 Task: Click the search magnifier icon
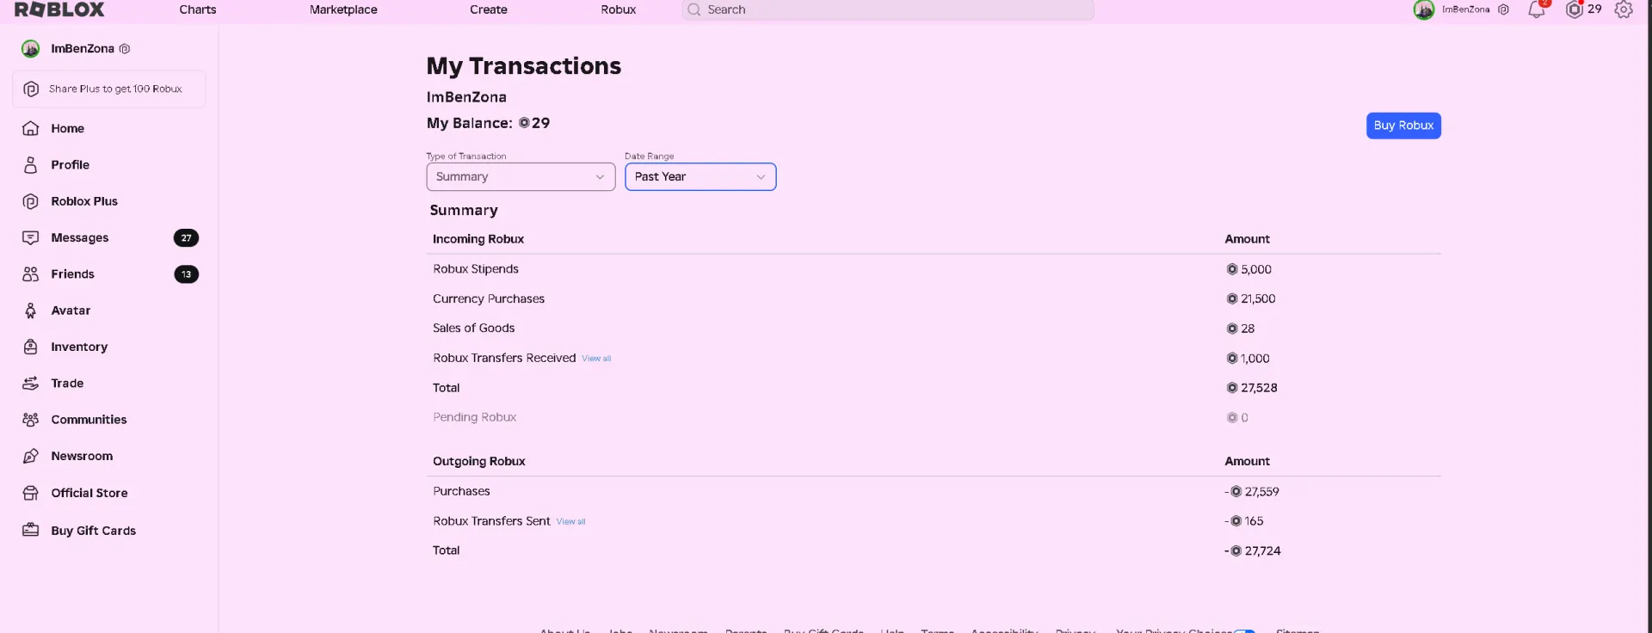tap(694, 9)
